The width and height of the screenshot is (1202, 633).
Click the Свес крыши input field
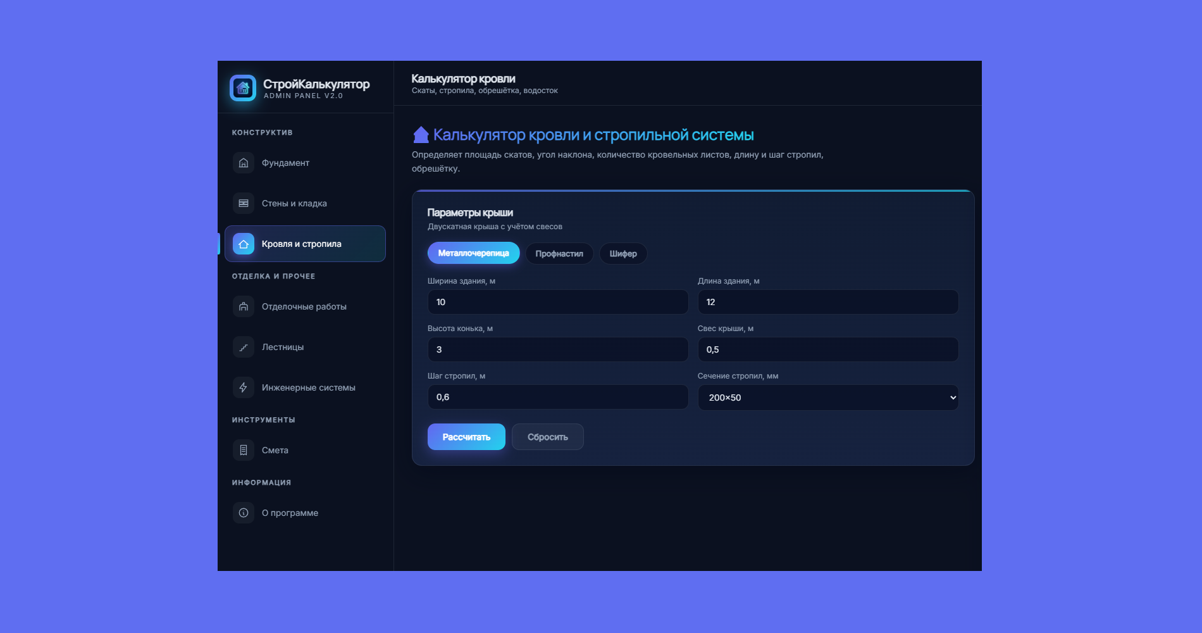coord(827,349)
